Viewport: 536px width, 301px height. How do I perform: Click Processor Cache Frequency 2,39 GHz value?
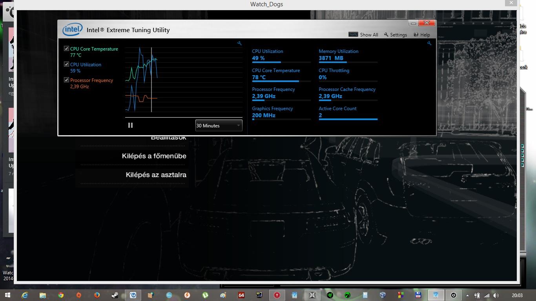tap(330, 96)
